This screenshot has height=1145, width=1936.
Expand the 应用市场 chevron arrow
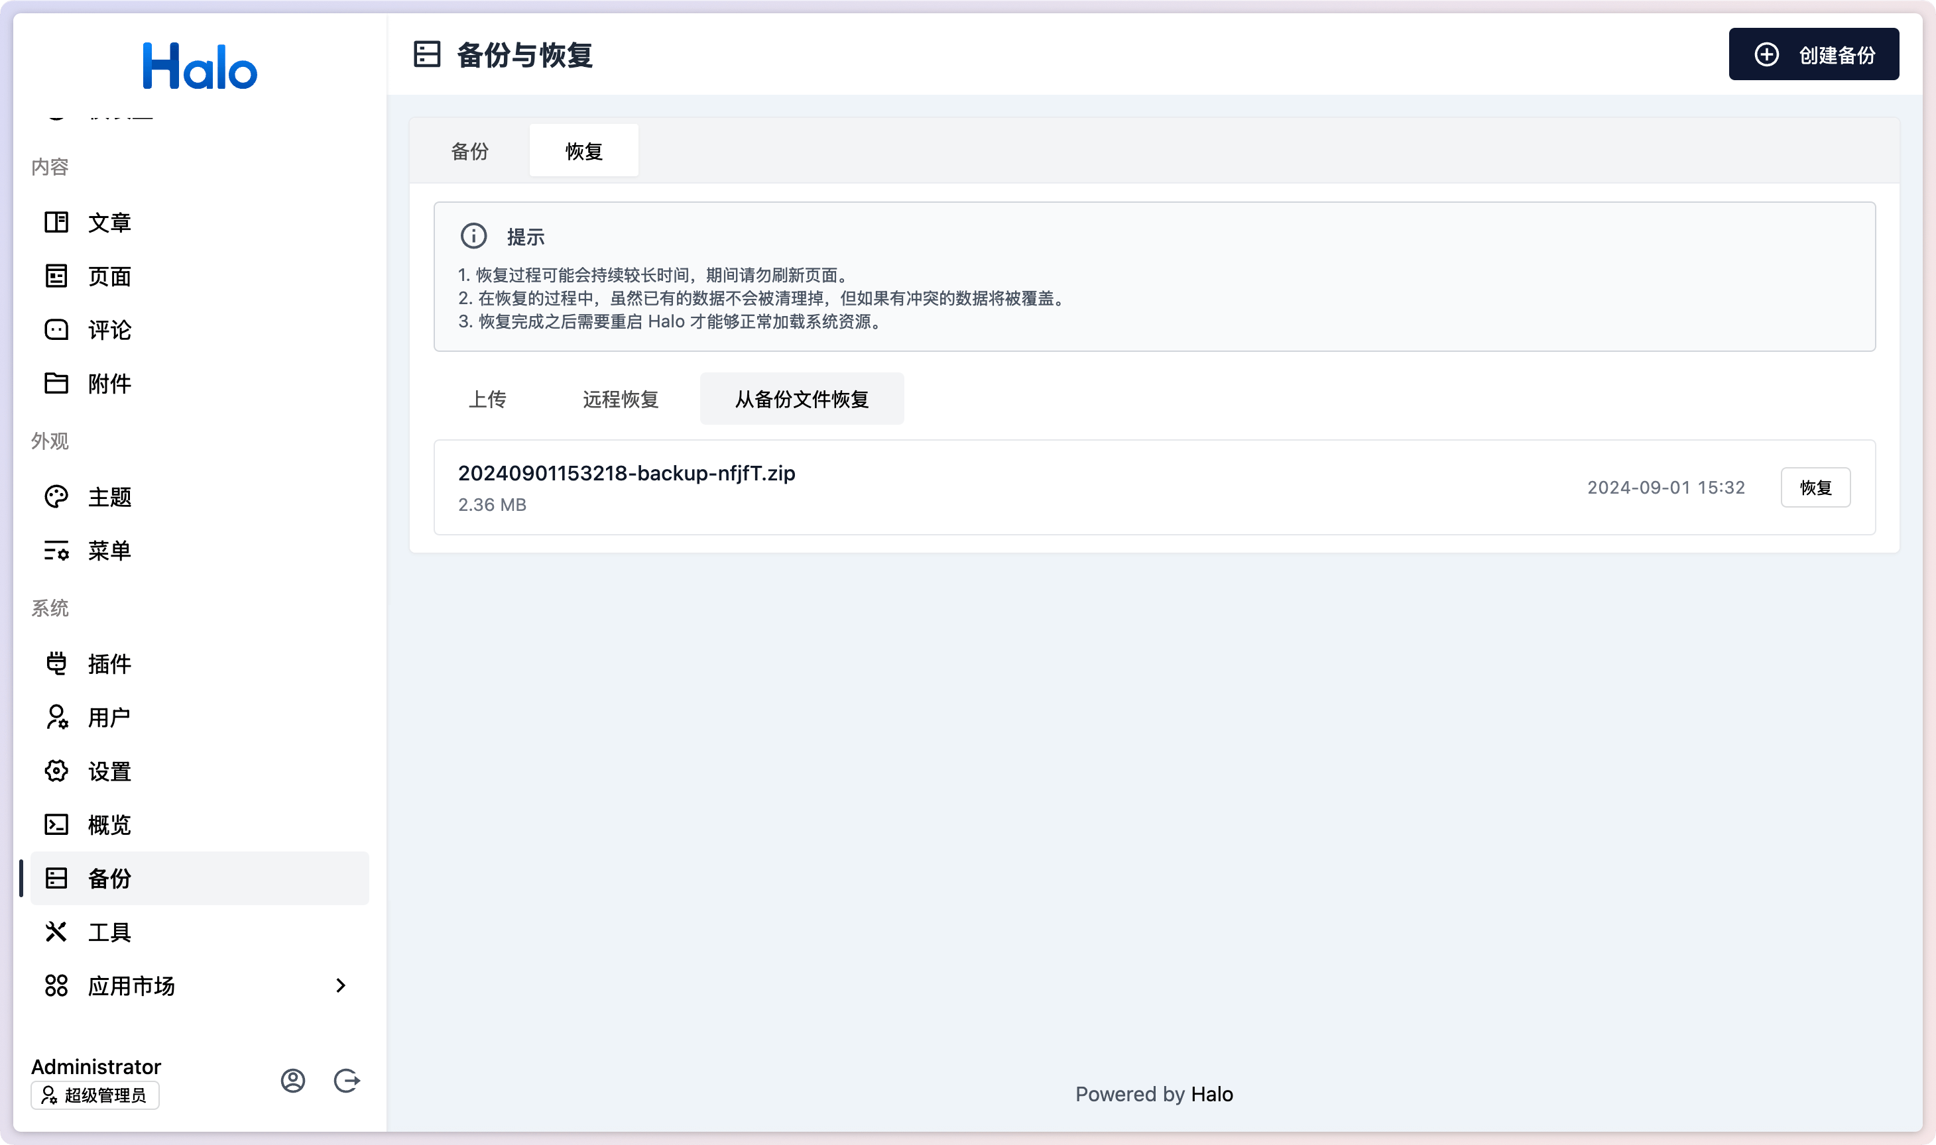[340, 985]
